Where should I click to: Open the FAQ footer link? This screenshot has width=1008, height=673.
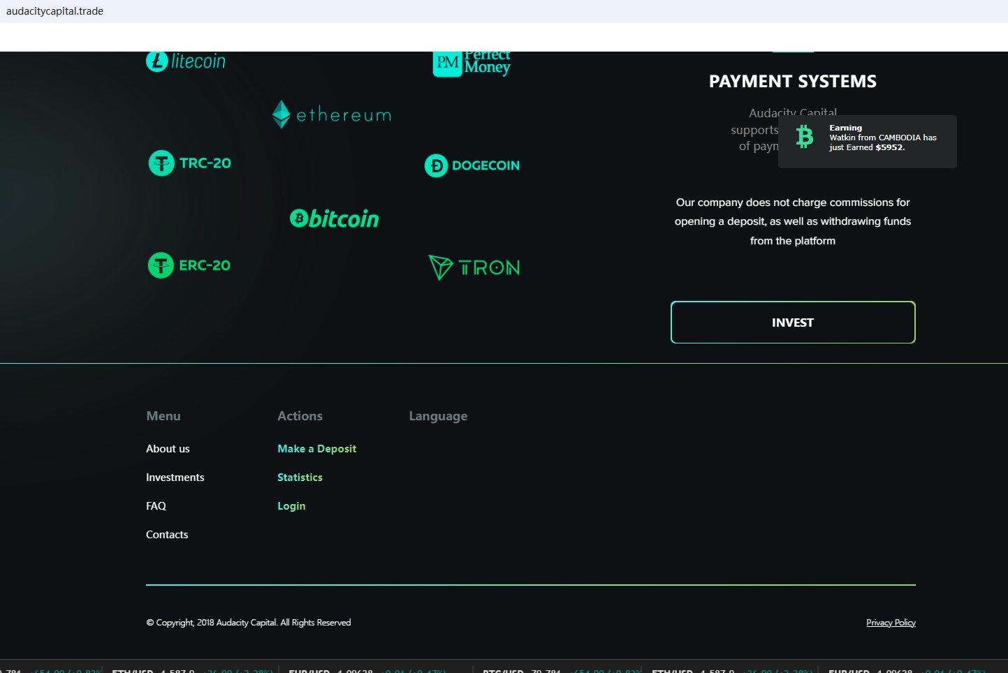click(x=156, y=506)
